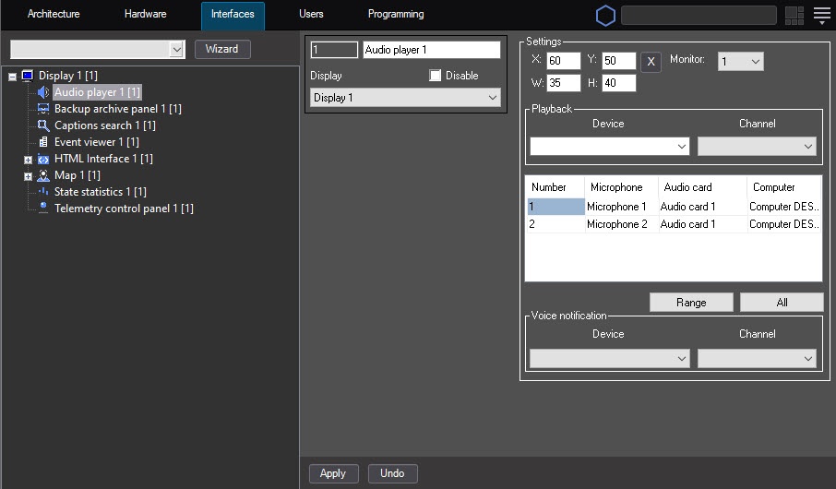Click the Telemetry control panel icon
836x489 pixels.
click(43, 209)
